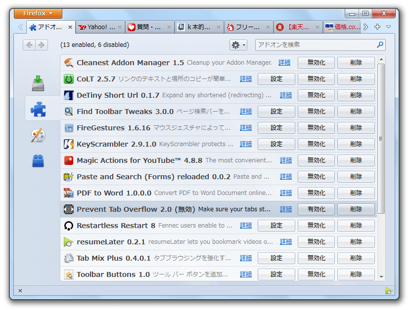The image size is (410, 310).
Task: Disable the KeyScrambler extension
Action: coord(316,144)
